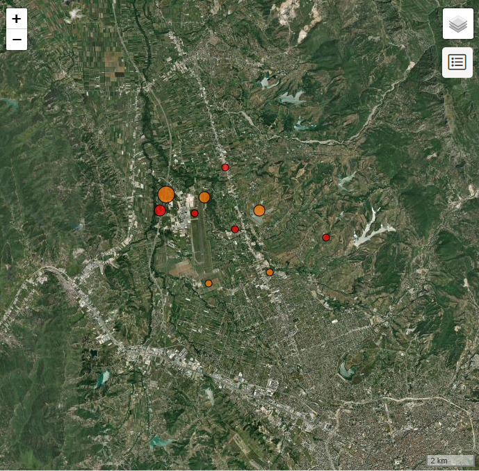Image resolution: width=479 pixels, height=471 pixels.
Task: Click the red marker overlapping the largest orange circle
Action: click(159, 210)
